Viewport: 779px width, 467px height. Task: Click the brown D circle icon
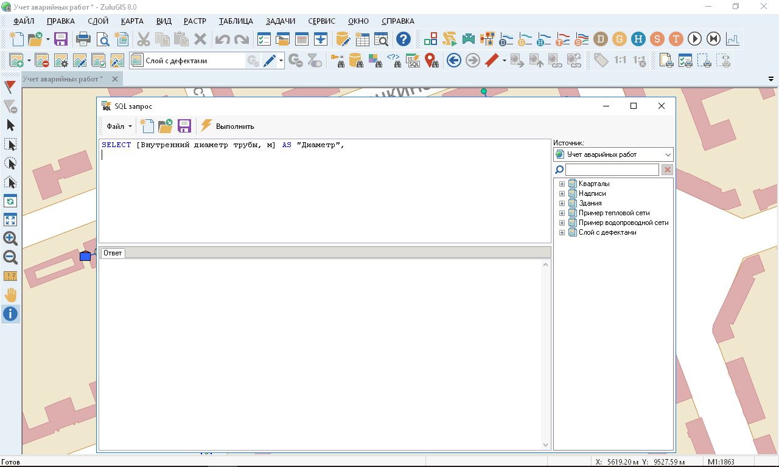pos(601,40)
